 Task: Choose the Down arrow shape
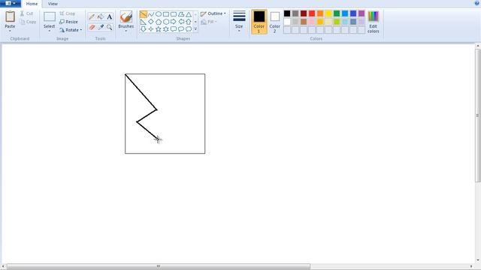click(144, 29)
